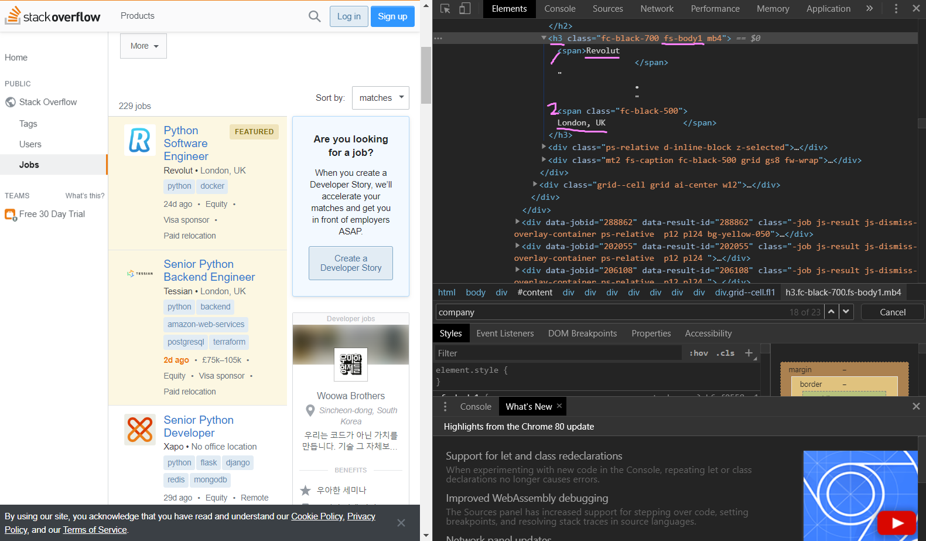Click the Revolut company logo
926x541 pixels.
(x=140, y=140)
